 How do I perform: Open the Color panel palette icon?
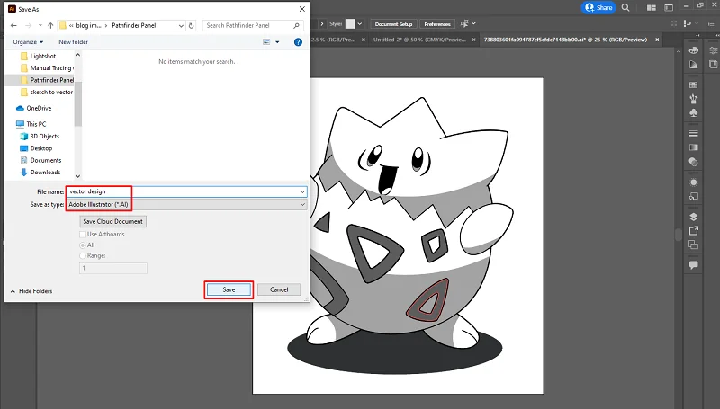click(693, 50)
